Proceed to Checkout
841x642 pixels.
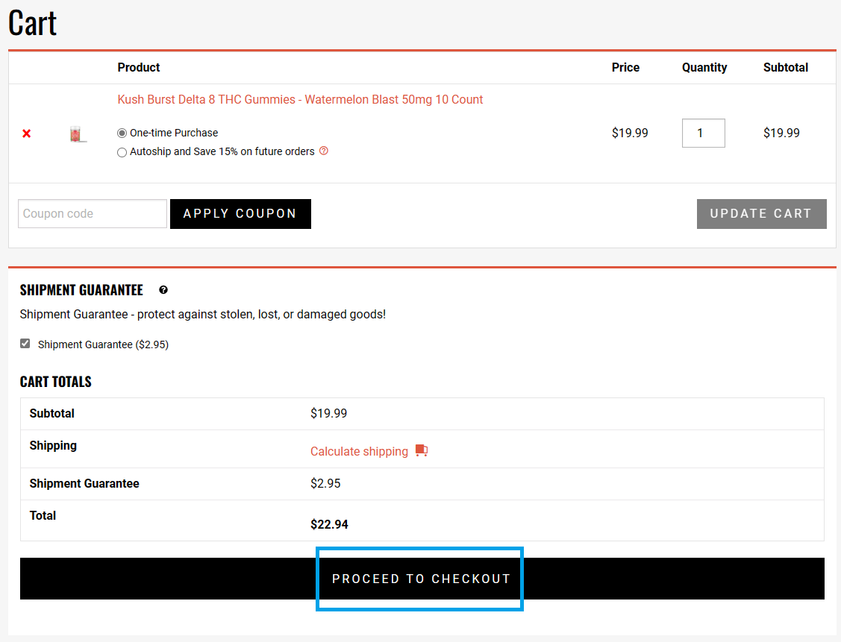[x=421, y=579]
